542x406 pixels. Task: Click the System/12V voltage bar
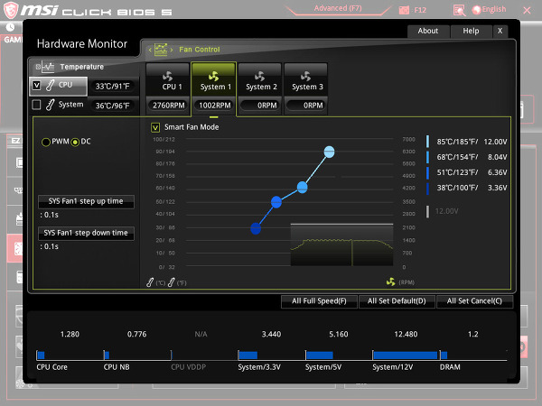[x=405, y=355]
